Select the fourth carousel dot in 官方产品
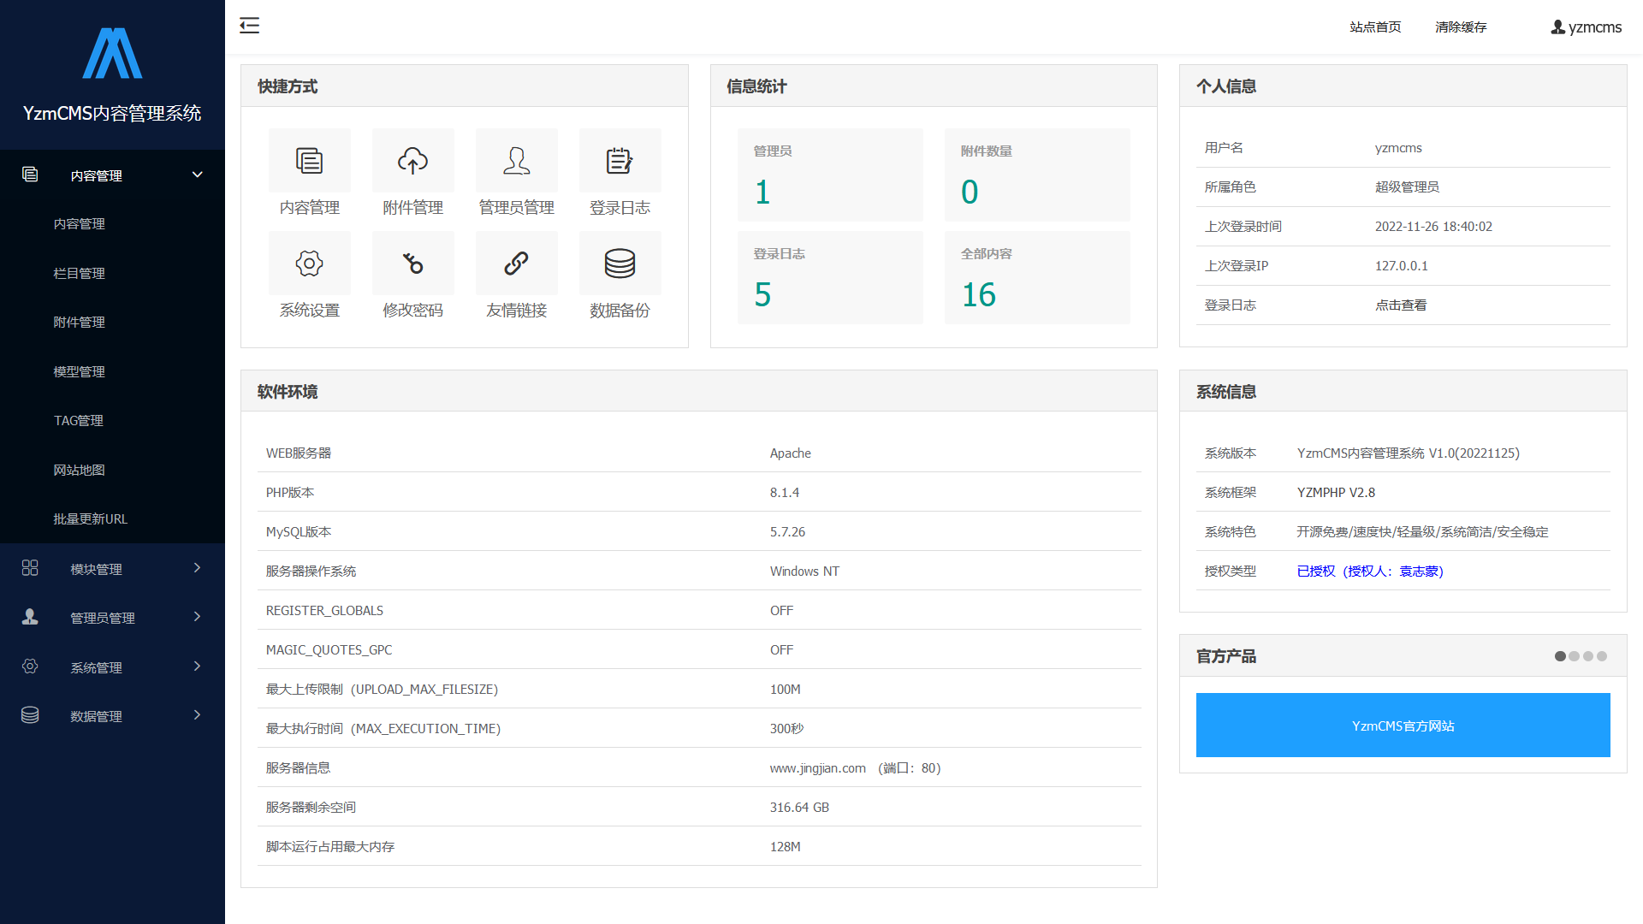Image resolution: width=1643 pixels, height=924 pixels. tap(1602, 656)
